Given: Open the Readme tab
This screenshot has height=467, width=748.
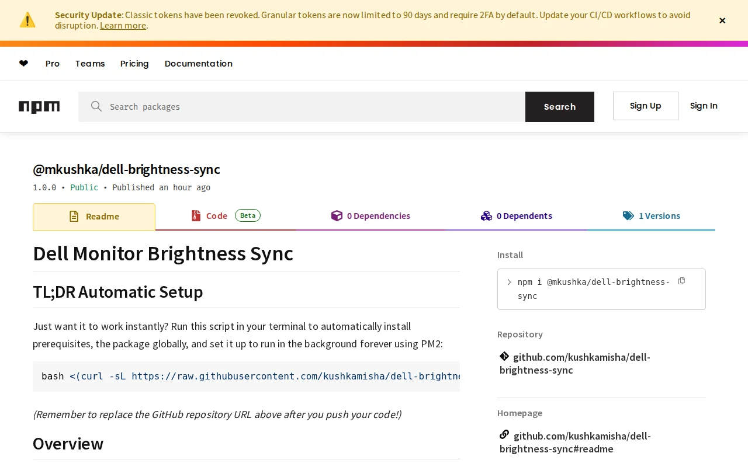Looking at the screenshot, I should pyautogui.click(x=94, y=217).
